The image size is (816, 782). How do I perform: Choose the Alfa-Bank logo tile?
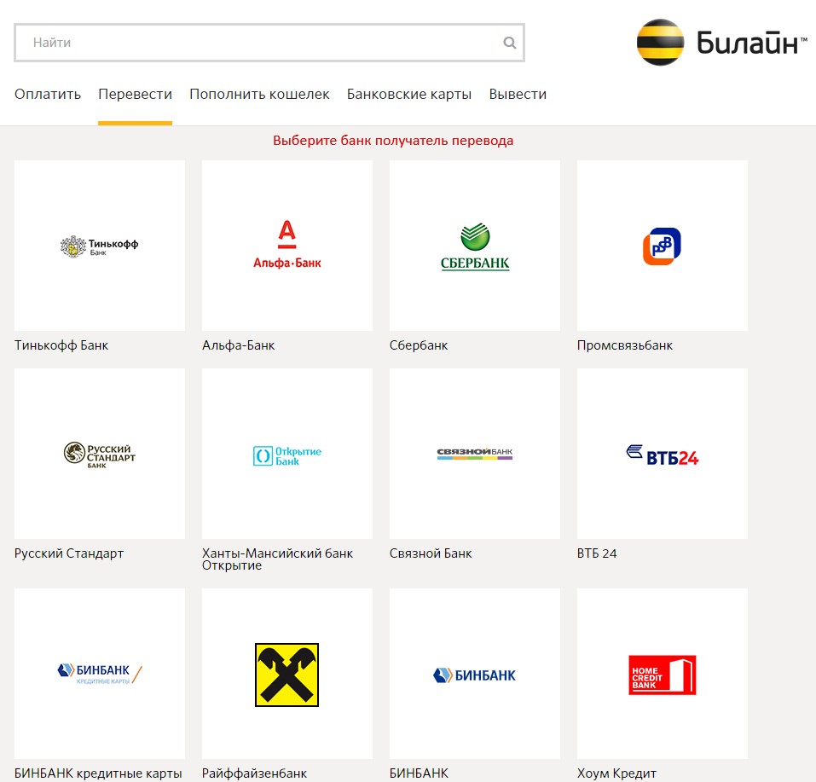(287, 246)
